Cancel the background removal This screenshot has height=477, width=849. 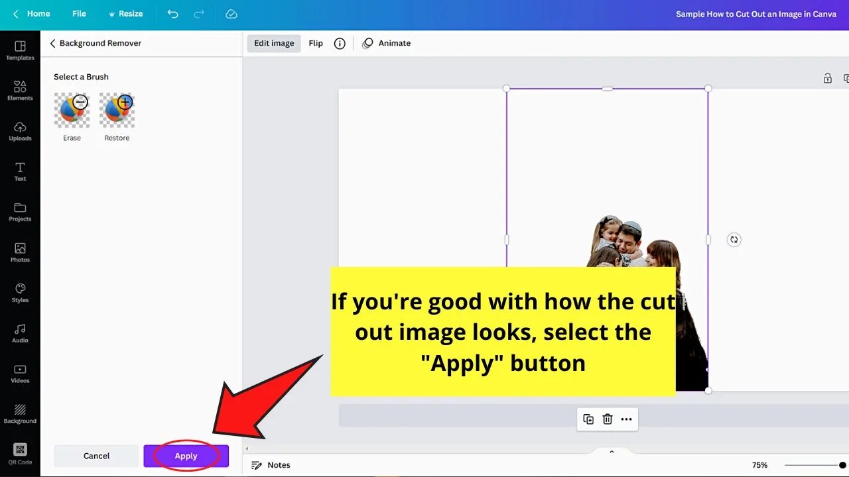[x=96, y=456]
